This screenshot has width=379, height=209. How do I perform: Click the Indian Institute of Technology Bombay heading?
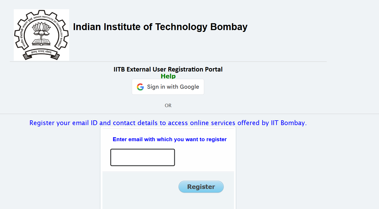point(160,27)
